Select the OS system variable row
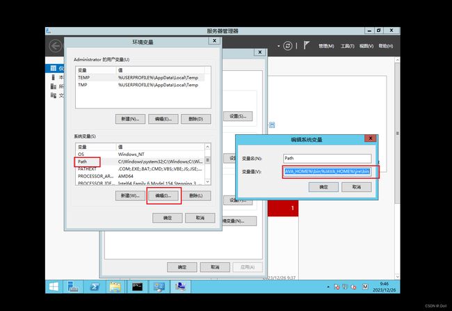Viewport: 452px width, 311px height. click(140, 154)
